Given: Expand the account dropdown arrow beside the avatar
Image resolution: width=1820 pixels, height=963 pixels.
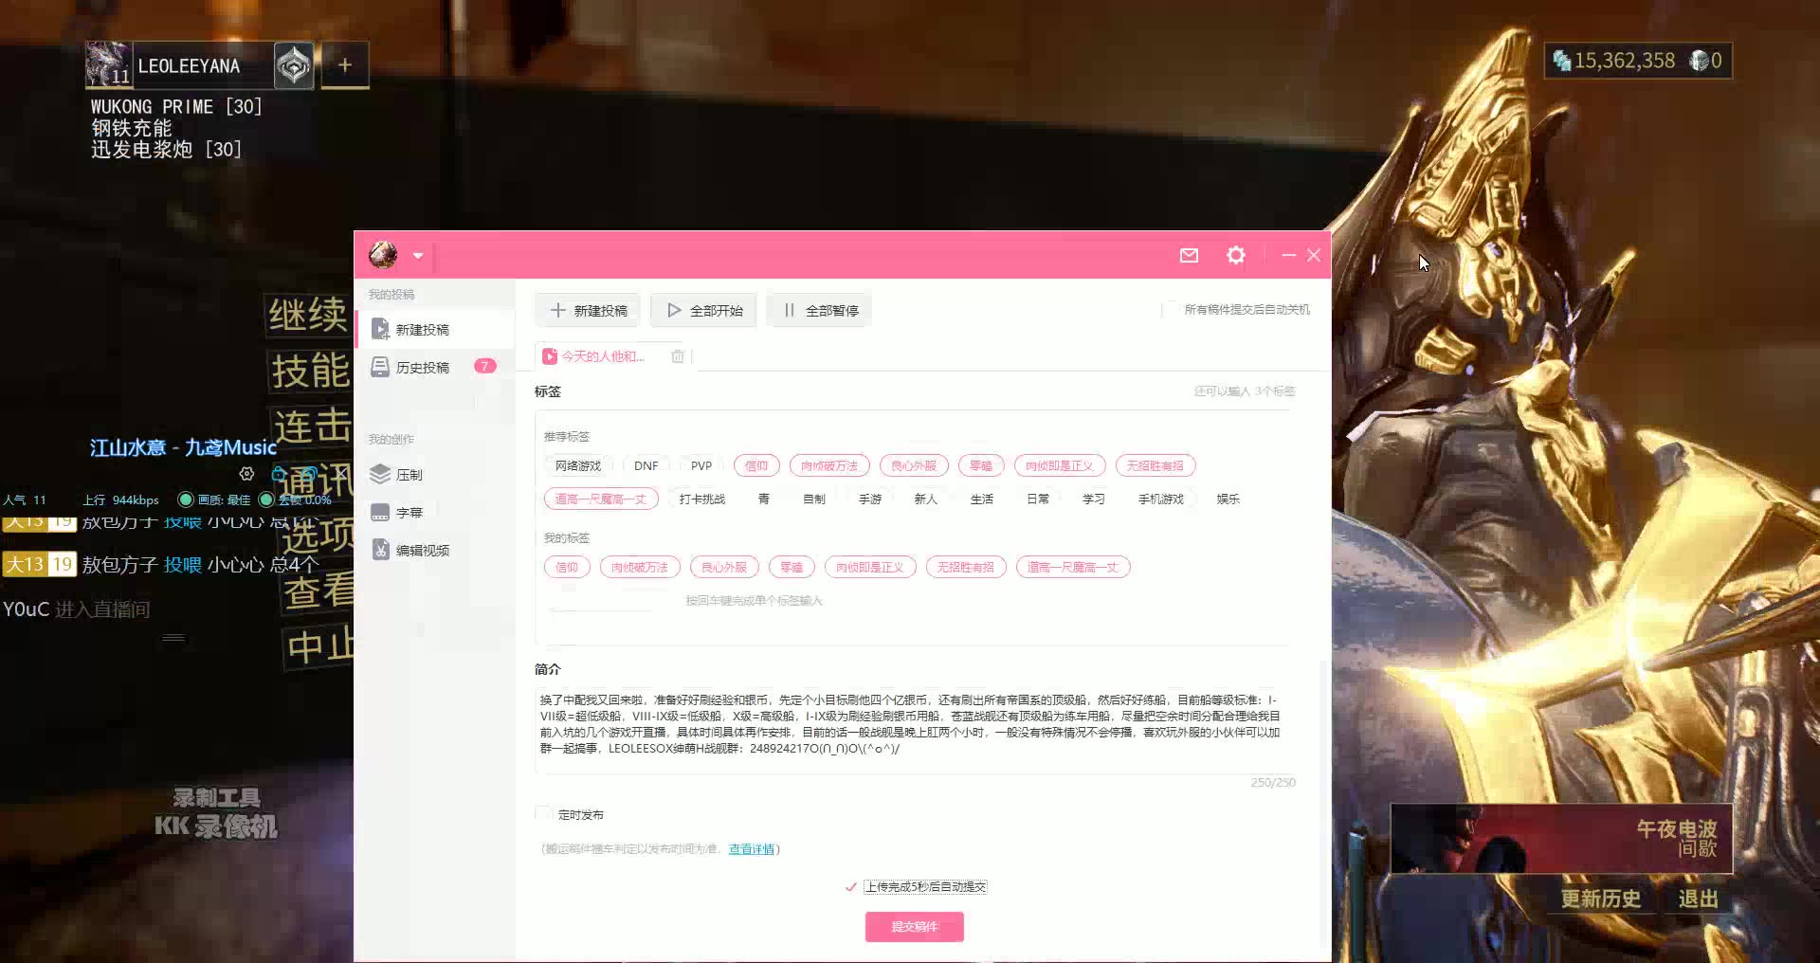Looking at the screenshot, I should (x=418, y=255).
